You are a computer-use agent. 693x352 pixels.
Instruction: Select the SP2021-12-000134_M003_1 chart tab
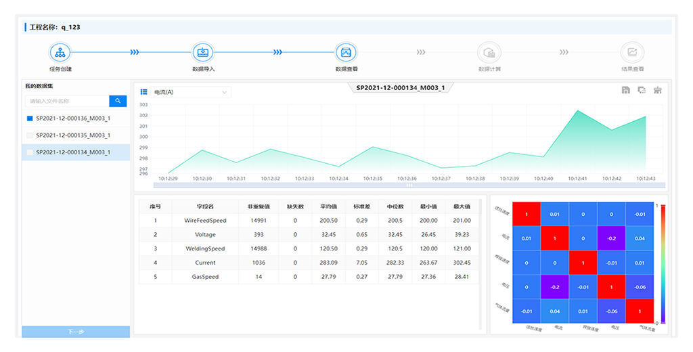pyautogui.click(x=400, y=88)
